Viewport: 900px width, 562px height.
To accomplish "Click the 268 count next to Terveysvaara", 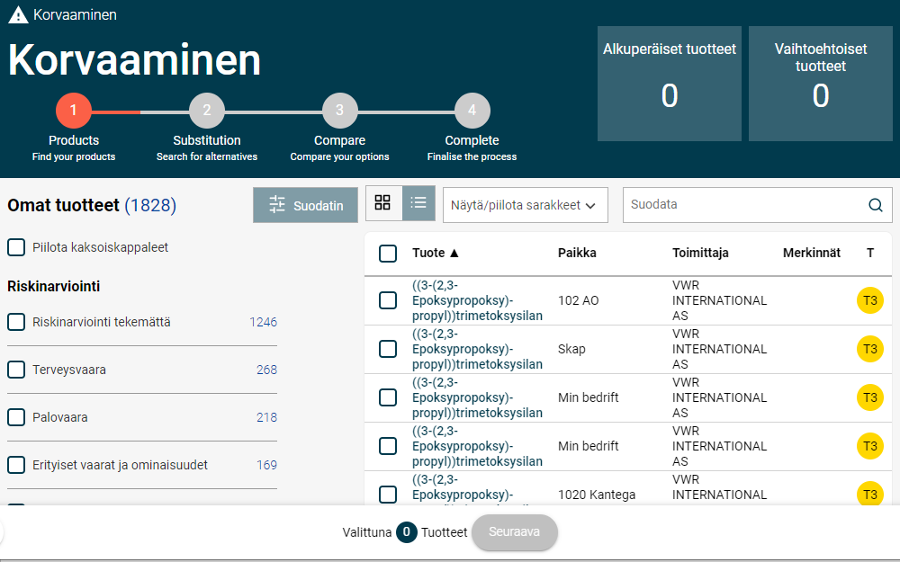I will coord(266,370).
